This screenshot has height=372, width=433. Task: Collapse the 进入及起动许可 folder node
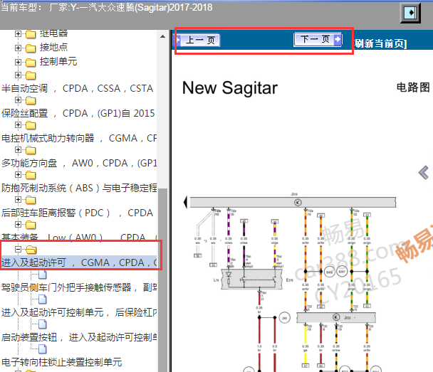coord(18,249)
